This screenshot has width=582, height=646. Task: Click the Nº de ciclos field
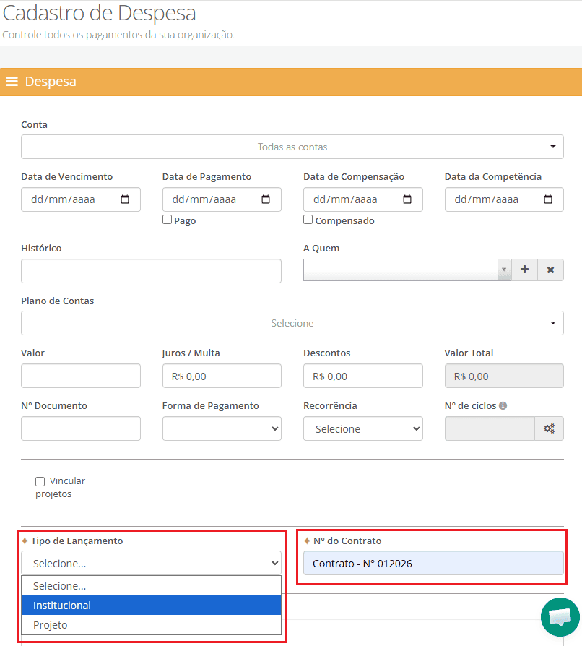tap(490, 428)
